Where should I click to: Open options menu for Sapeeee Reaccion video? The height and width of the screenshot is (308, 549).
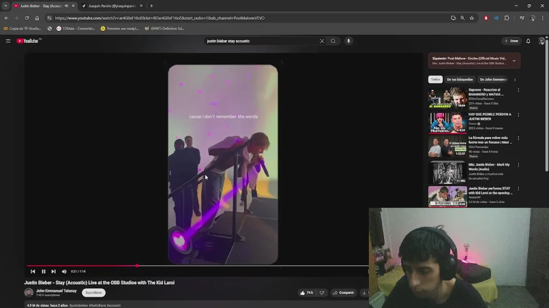pyautogui.click(x=519, y=90)
